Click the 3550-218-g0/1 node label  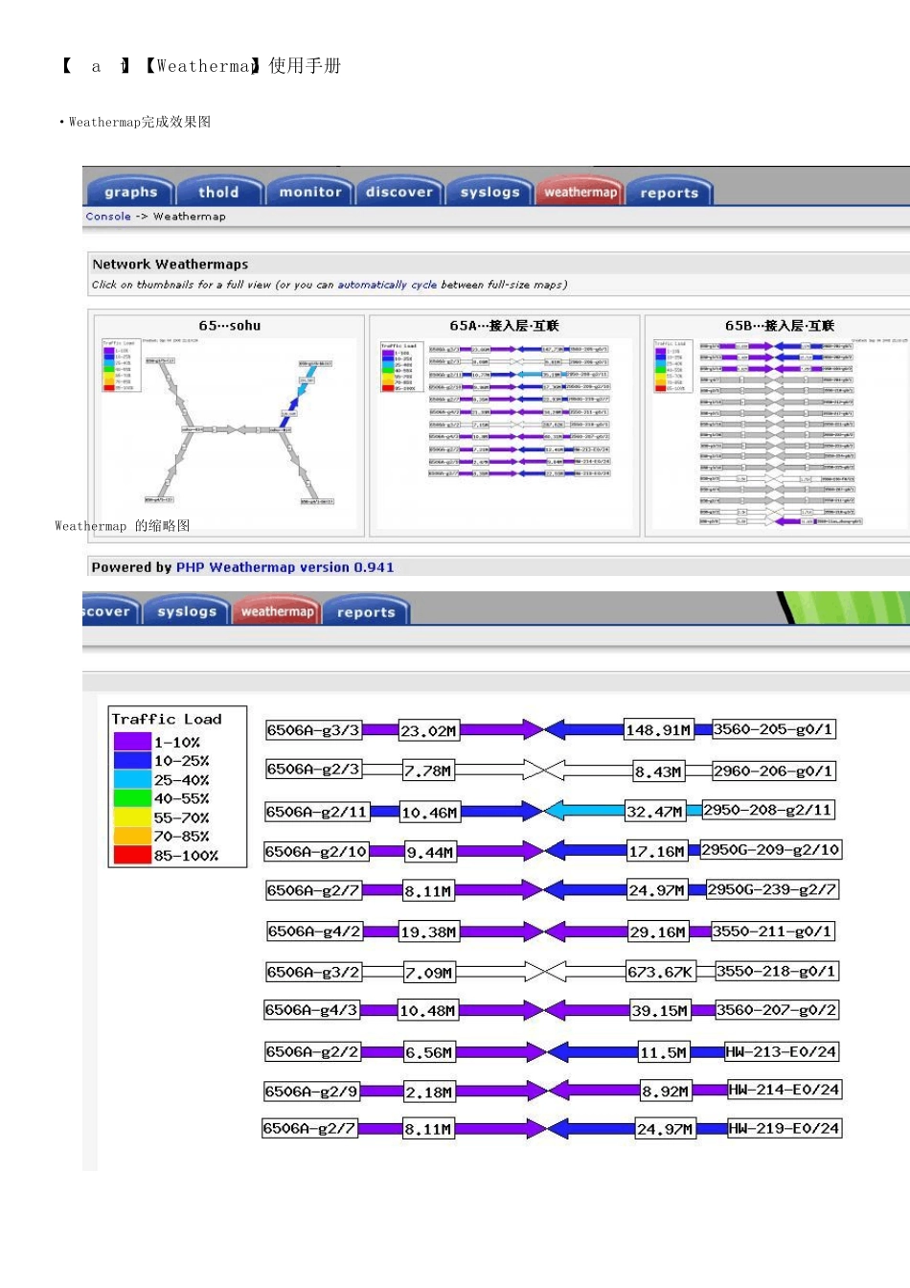coord(777,971)
